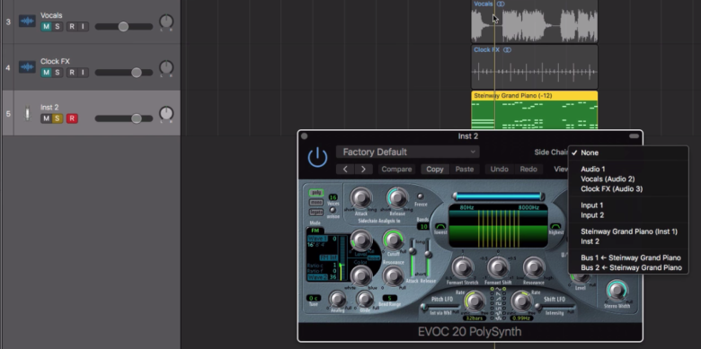Enable mono mode in EVOC 20
Screen dimensions: 701x349
tap(316, 203)
